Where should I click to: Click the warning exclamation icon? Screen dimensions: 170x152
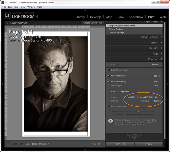pyautogui.click(x=110, y=121)
